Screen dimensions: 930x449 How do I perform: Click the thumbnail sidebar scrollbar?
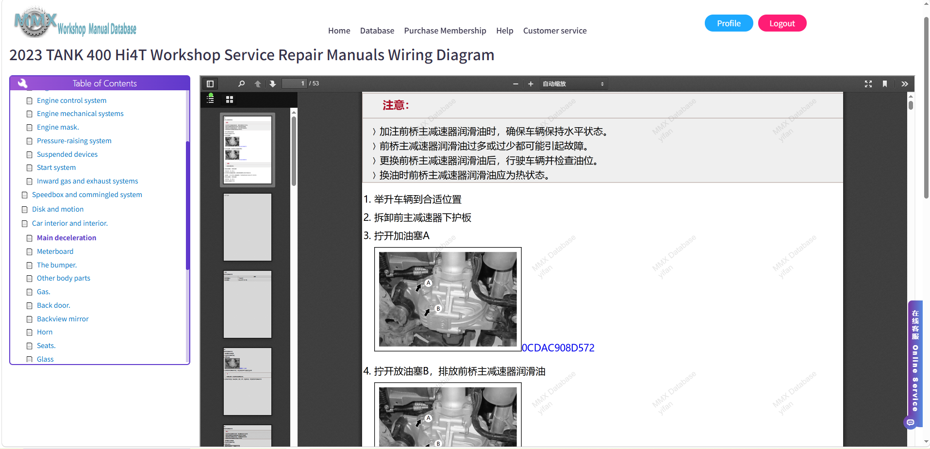point(294,150)
